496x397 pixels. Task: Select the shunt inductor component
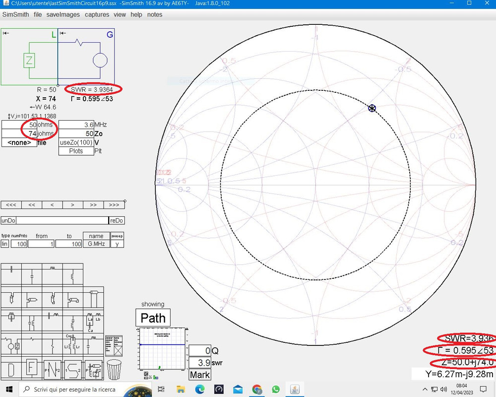pos(73,275)
